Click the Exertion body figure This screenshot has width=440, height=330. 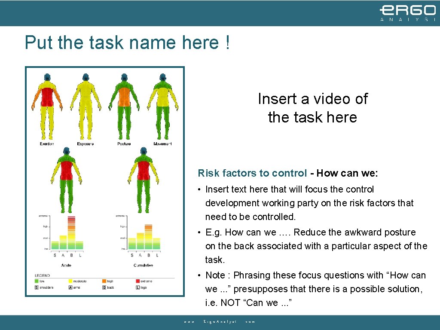(47, 107)
